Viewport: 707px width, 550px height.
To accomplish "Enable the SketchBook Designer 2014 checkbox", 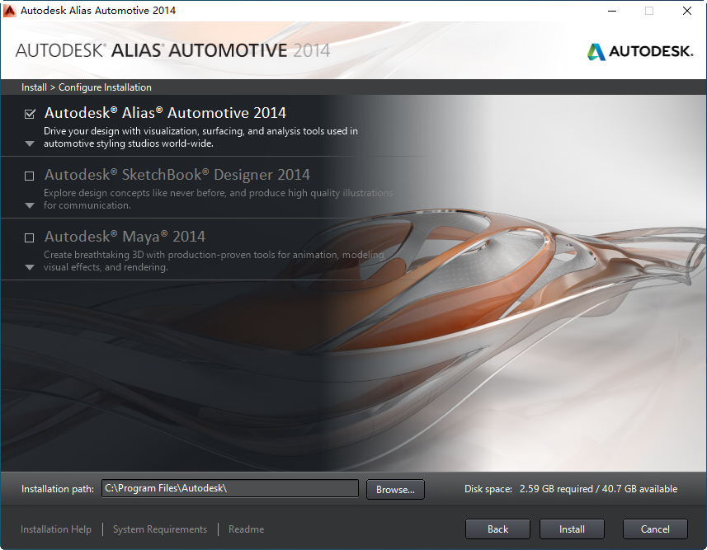I will pos(30,176).
